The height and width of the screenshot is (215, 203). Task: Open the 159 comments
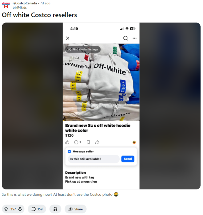(37, 209)
